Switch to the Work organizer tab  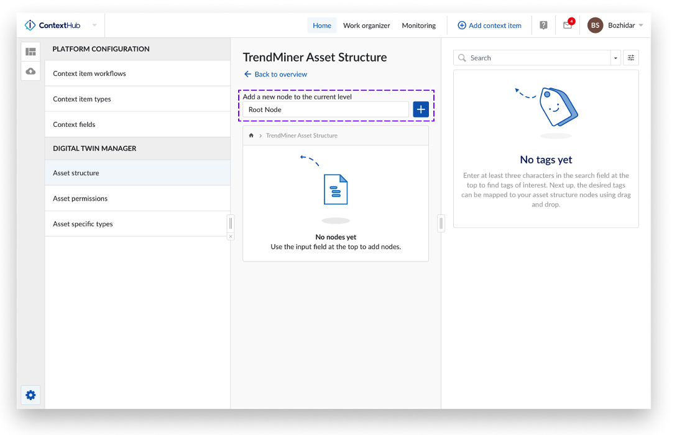[x=366, y=25]
